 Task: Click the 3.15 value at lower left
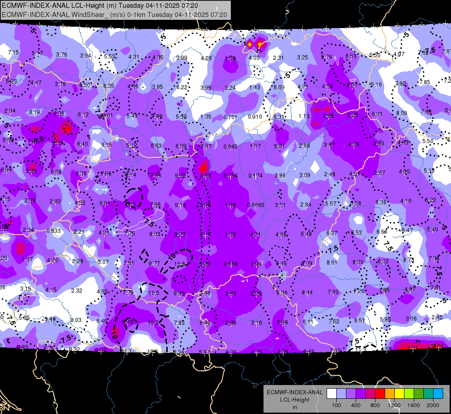coord(26,289)
